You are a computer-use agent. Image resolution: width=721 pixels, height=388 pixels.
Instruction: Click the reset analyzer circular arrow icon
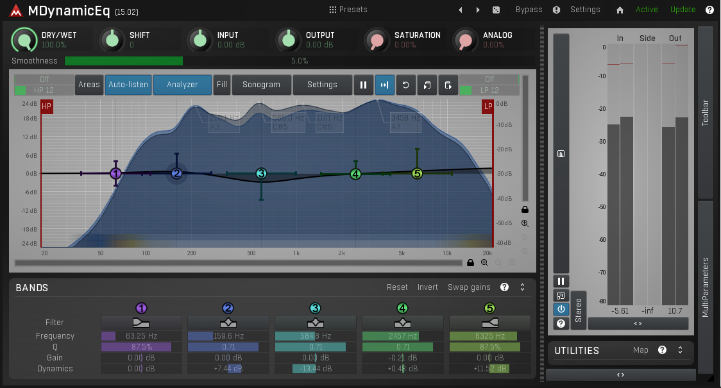click(405, 85)
